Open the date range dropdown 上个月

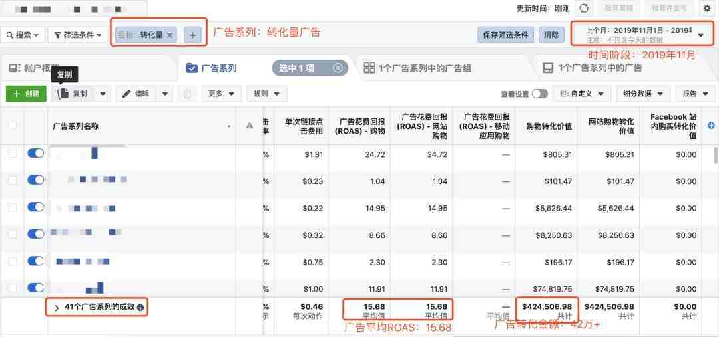[636, 35]
